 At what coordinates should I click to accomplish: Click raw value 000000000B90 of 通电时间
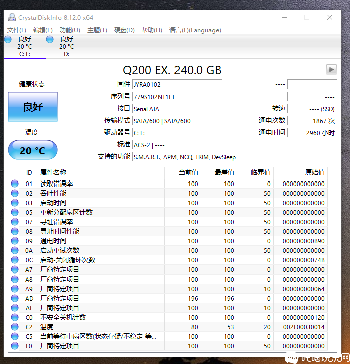(x=303, y=241)
